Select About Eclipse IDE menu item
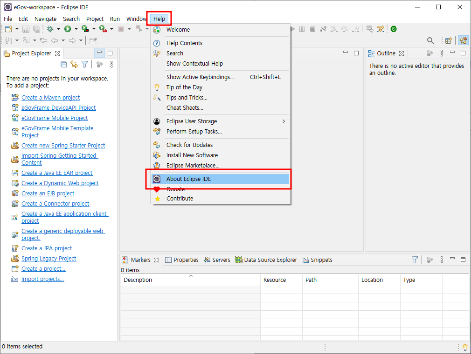The height and width of the screenshot is (354, 471). click(221, 179)
